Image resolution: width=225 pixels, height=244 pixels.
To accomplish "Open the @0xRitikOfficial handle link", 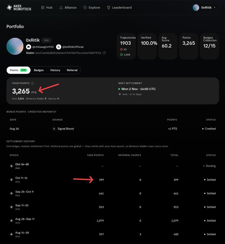I will coord(73,47).
